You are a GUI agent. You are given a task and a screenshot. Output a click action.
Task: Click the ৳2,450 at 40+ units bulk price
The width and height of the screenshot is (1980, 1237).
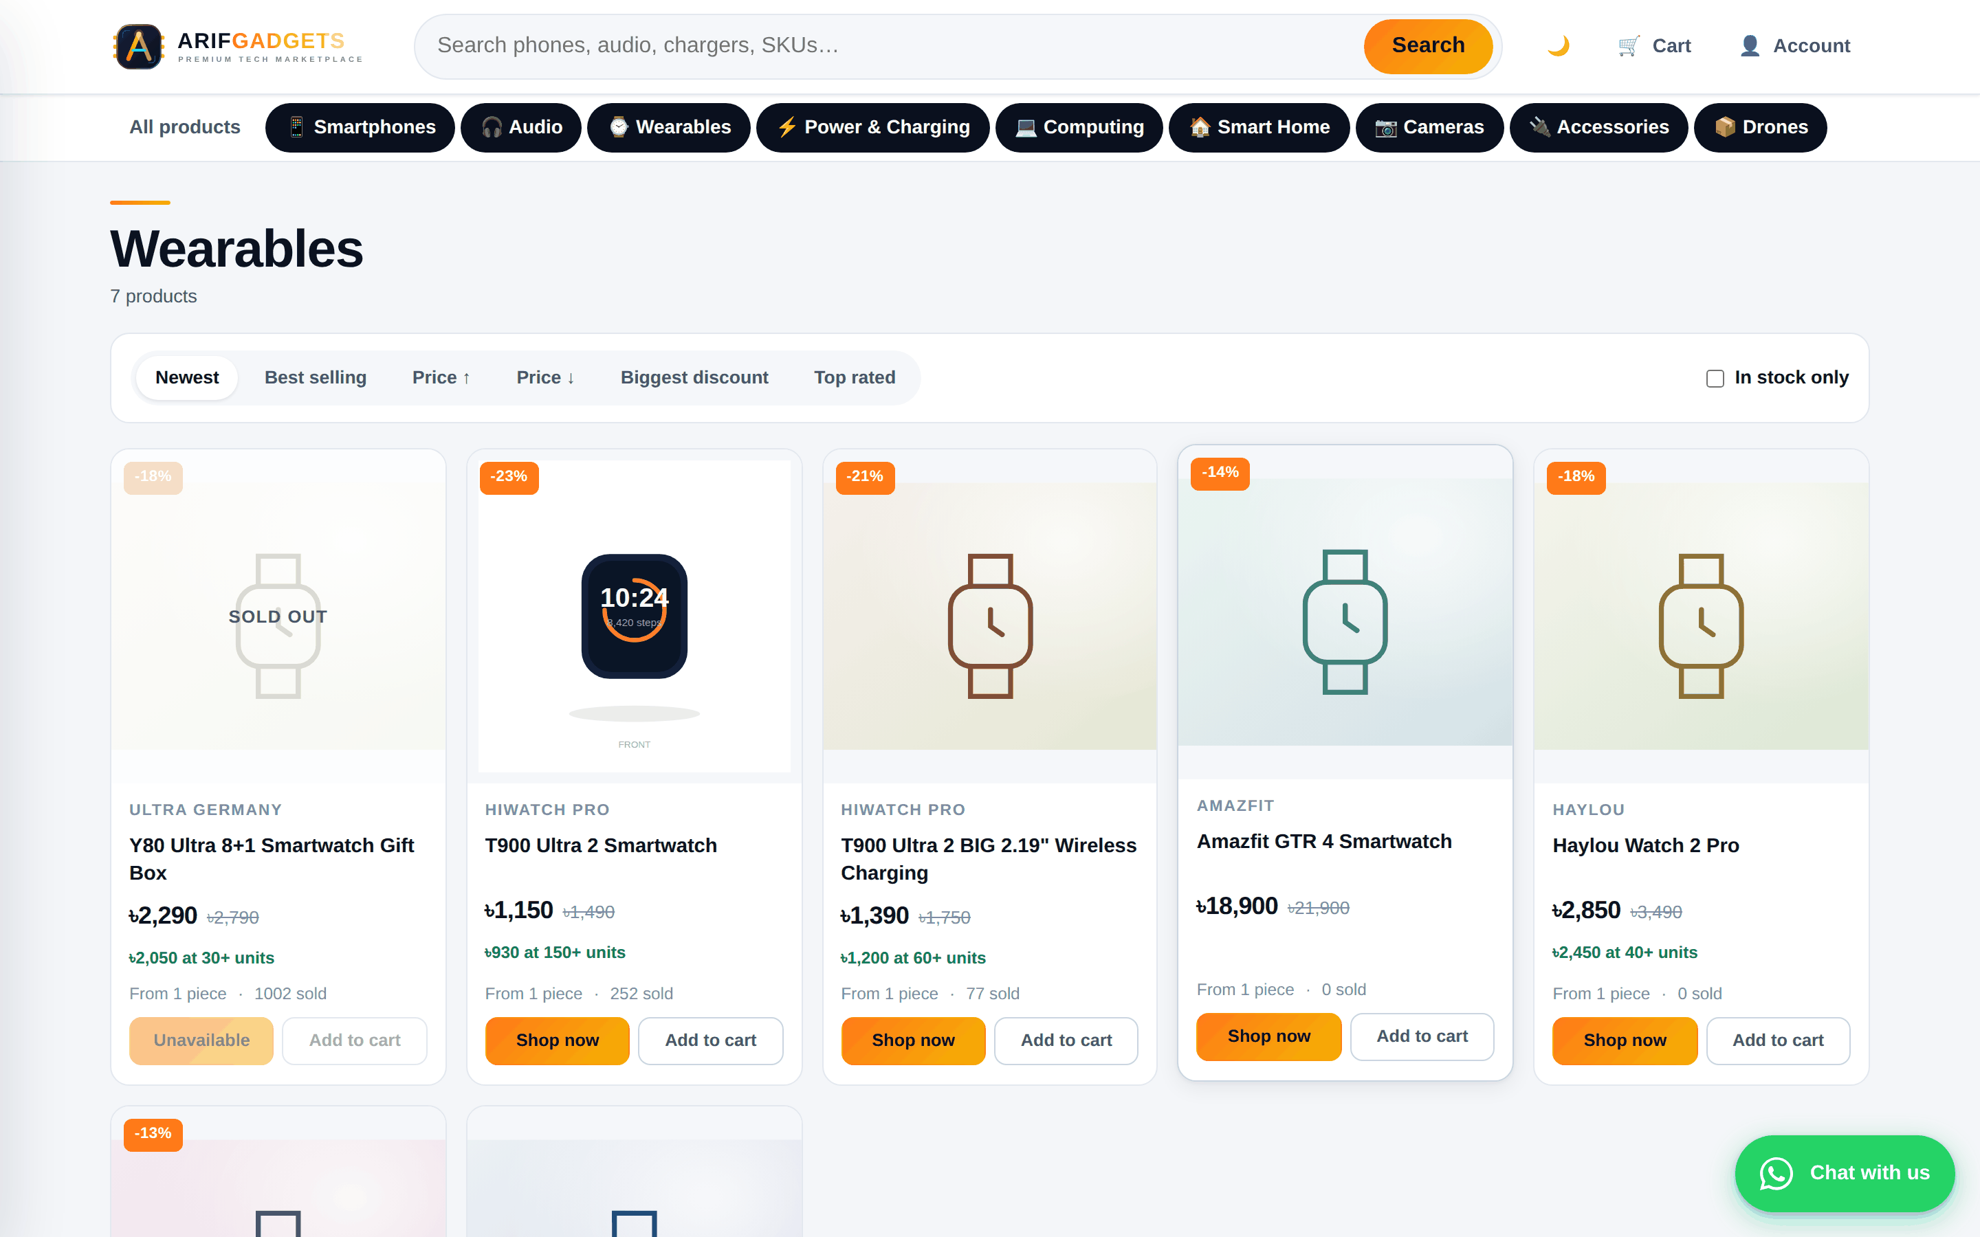1625,953
